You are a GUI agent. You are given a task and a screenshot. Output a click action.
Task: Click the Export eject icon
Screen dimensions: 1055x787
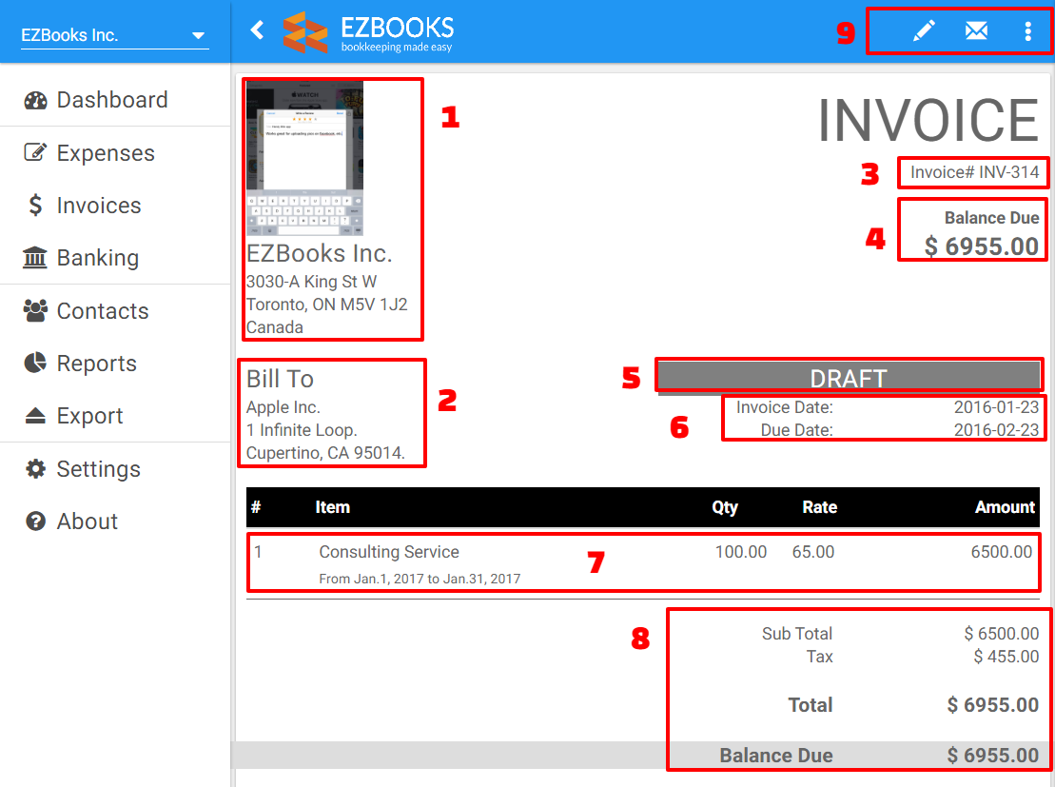tap(35, 416)
